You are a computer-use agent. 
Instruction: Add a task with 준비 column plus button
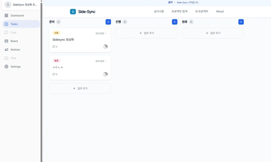(108, 22)
